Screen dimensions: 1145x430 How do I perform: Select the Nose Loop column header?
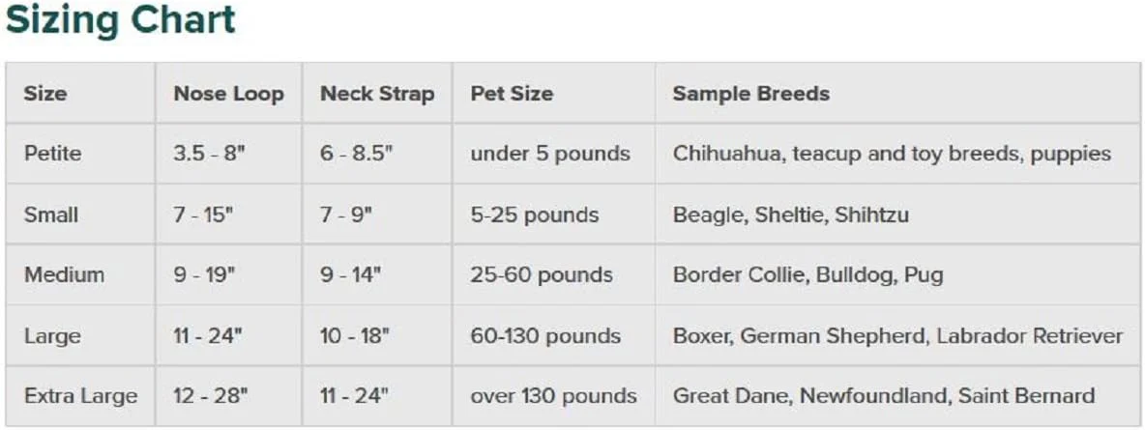click(x=228, y=94)
